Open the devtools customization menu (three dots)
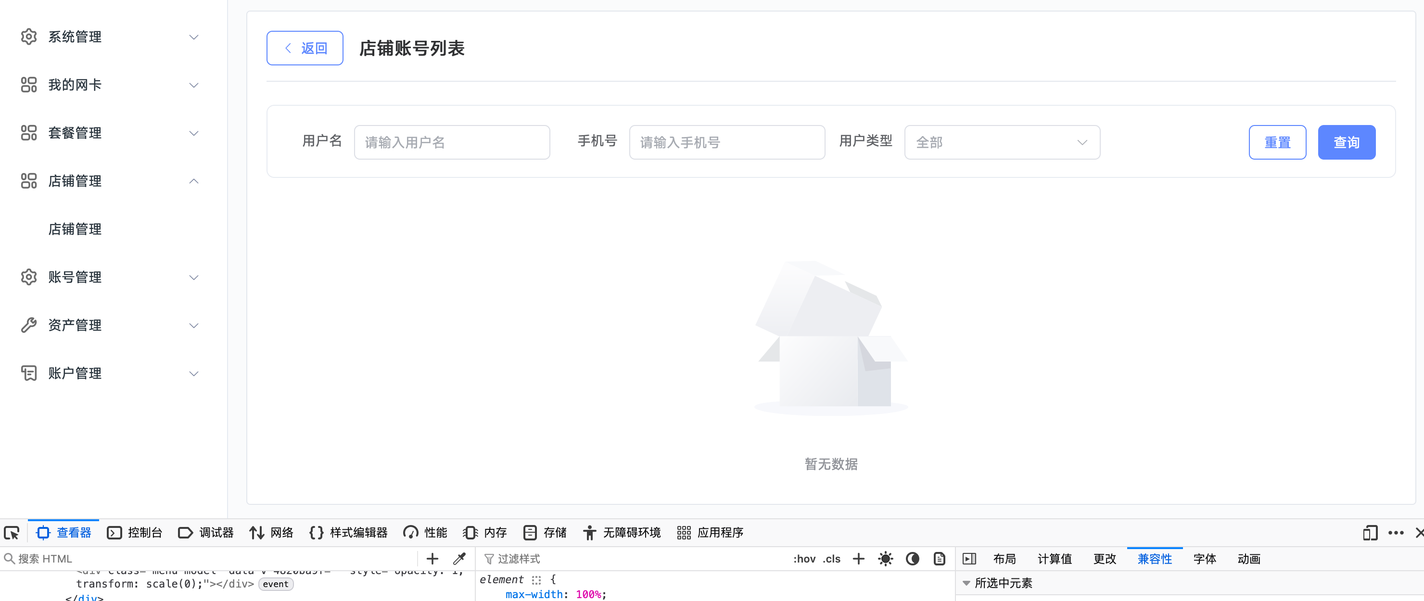 tap(1396, 533)
